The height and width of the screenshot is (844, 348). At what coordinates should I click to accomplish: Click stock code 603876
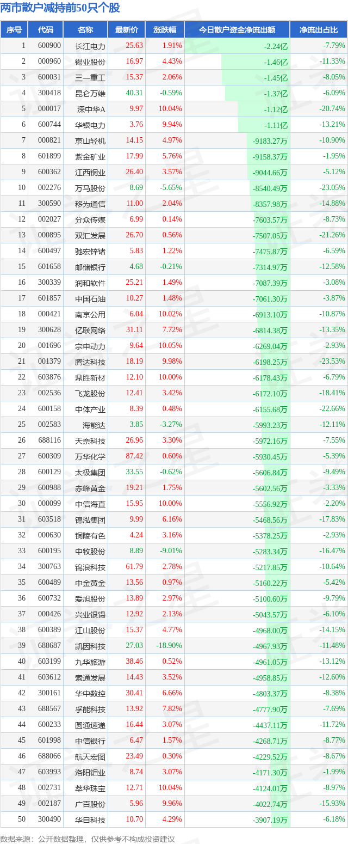(x=49, y=377)
